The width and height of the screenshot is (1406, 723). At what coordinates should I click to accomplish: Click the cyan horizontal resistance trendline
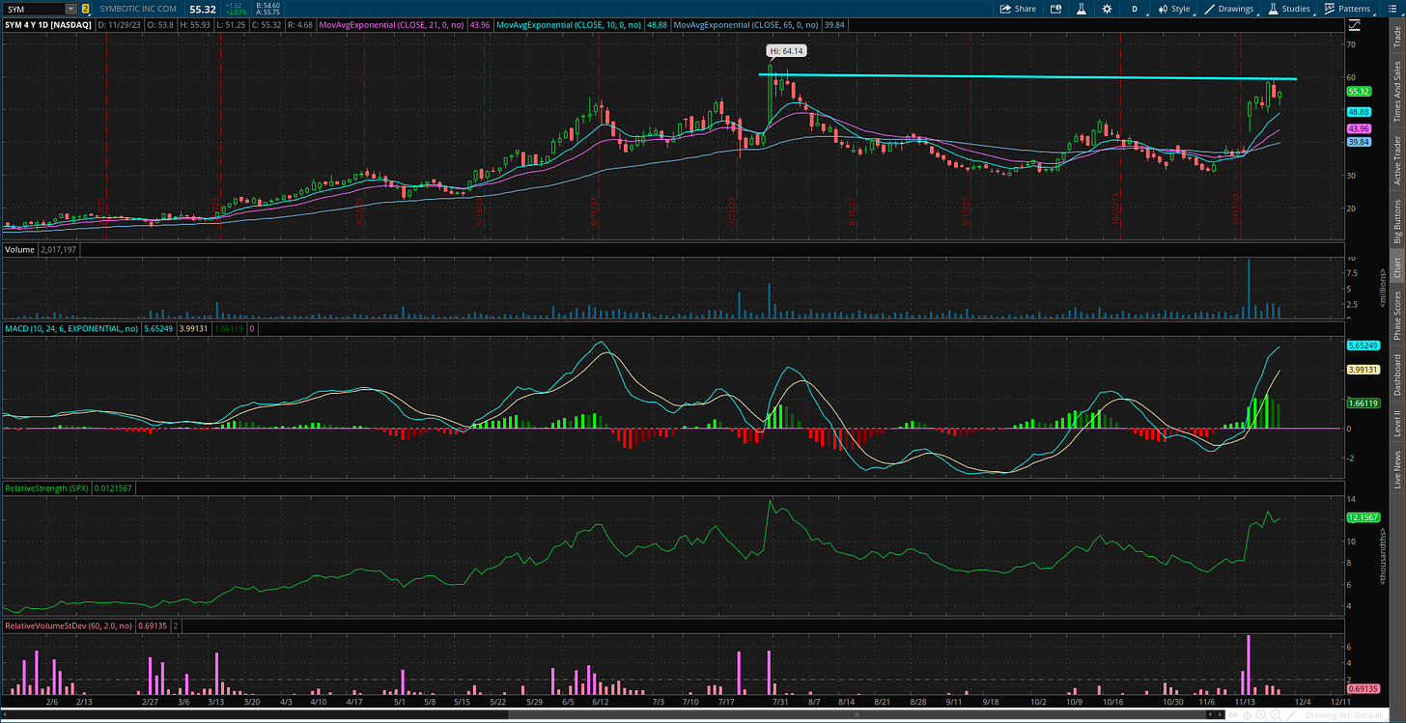1026,76
